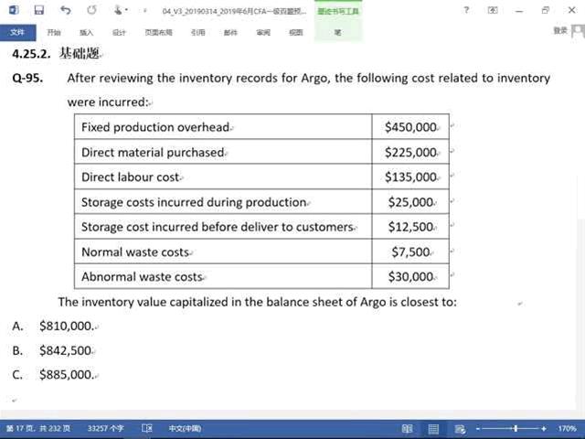This screenshot has height=439, width=585.
Task: Click the $25,000 table cell
Action: (x=410, y=201)
